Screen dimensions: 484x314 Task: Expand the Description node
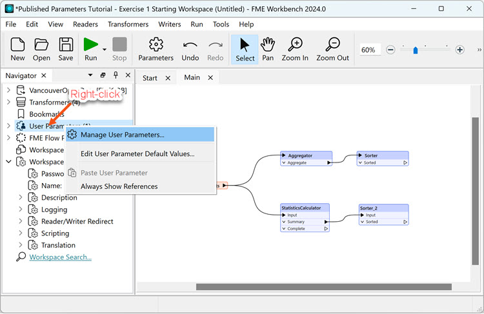[21, 197]
